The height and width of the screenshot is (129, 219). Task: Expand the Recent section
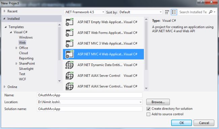(x=4, y=11)
